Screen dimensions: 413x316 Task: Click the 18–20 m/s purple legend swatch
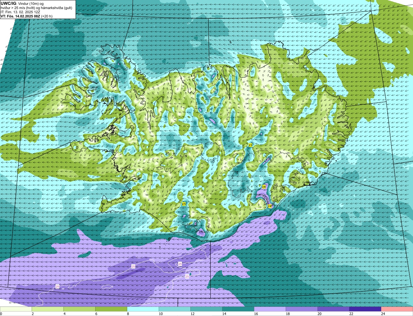pos(302,309)
